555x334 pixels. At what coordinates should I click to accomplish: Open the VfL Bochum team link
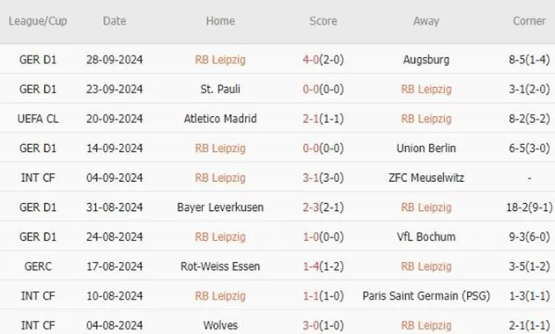tap(426, 236)
